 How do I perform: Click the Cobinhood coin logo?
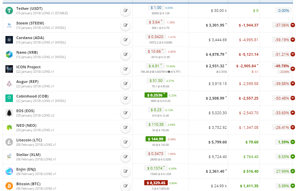coord(9,98)
